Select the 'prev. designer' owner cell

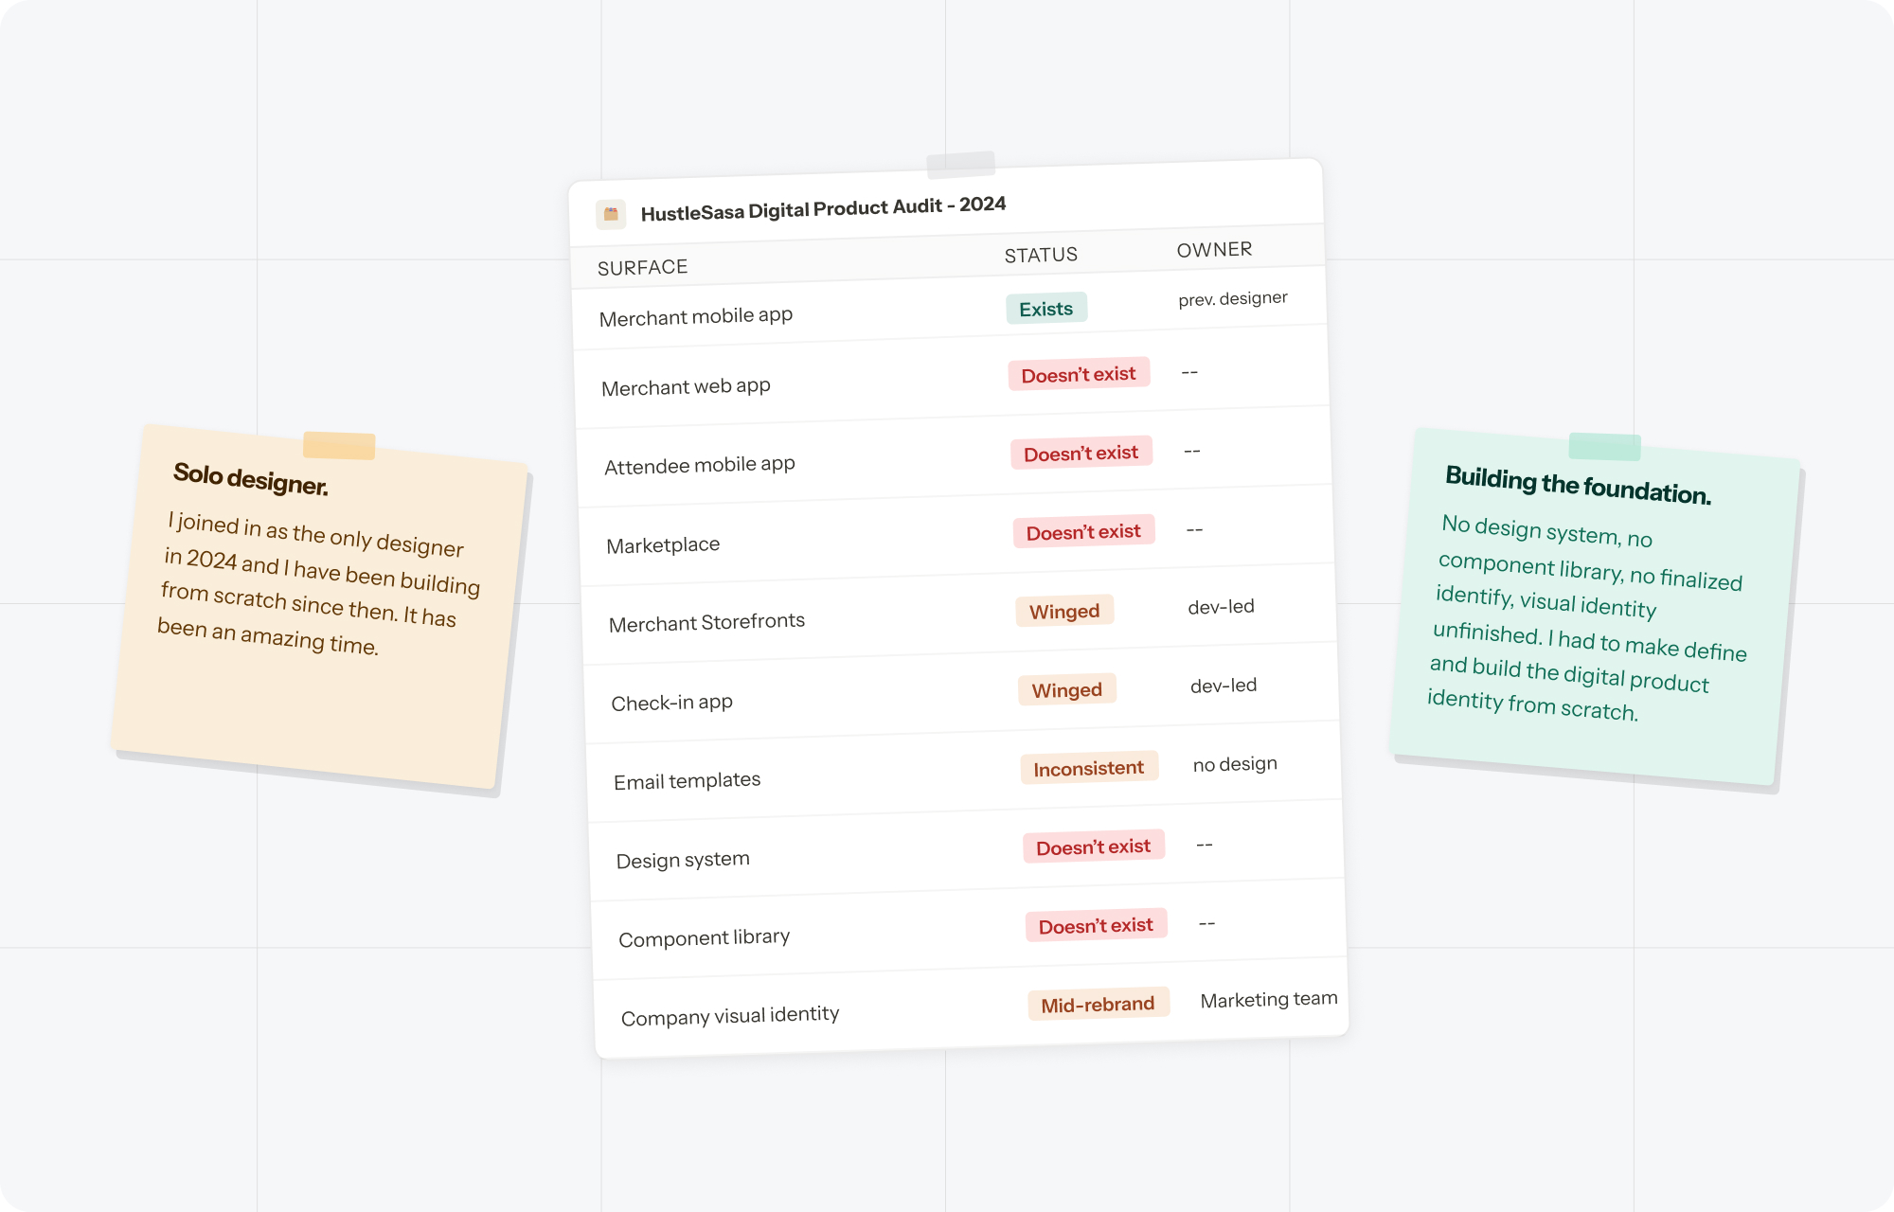1233,298
